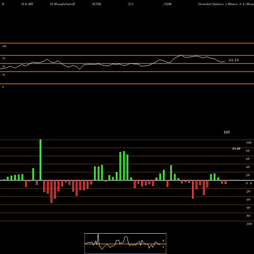Click the RSI axis label 100

coord(4,46)
